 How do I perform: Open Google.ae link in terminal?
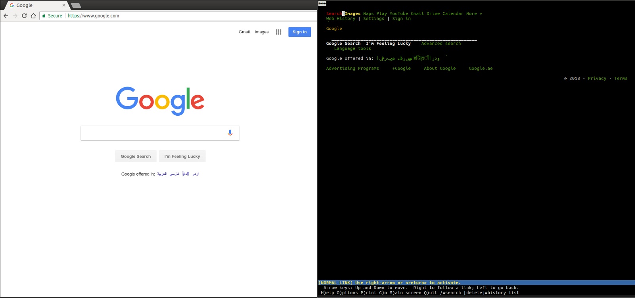pos(481,69)
